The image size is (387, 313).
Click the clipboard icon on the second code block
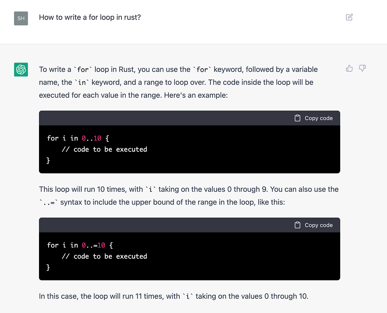click(x=297, y=225)
